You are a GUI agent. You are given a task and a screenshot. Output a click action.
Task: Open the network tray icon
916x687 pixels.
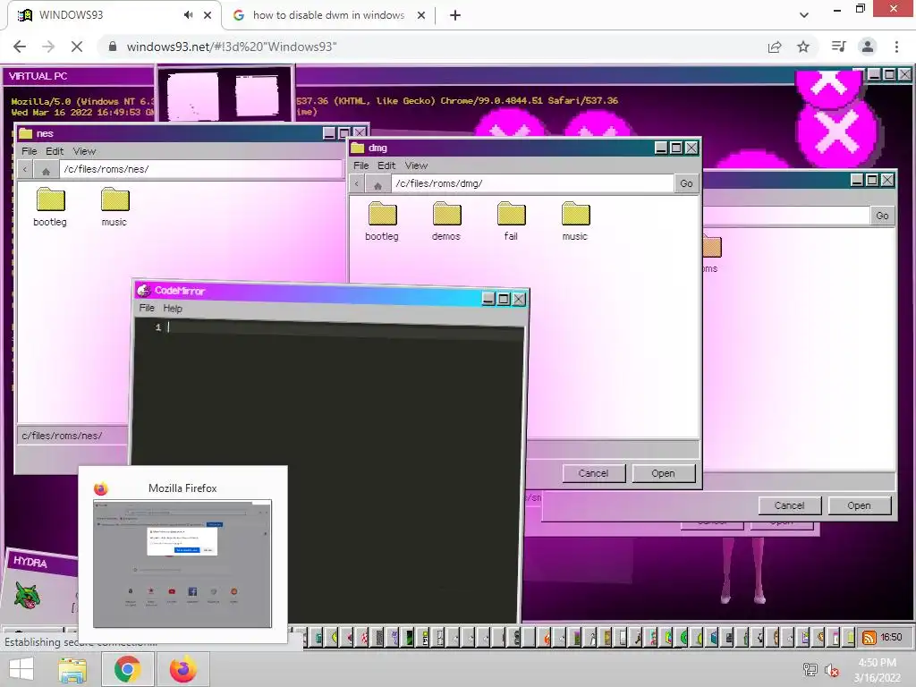pos(810,670)
